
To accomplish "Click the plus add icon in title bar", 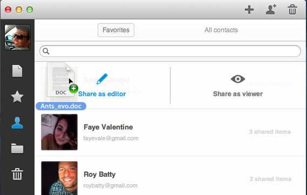I will click(249, 10).
